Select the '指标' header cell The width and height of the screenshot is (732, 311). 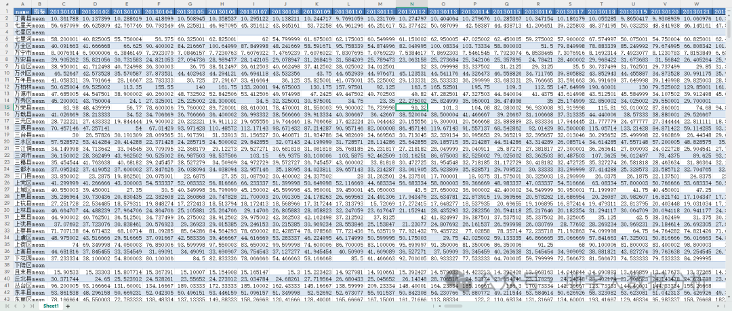(x=40, y=11)
